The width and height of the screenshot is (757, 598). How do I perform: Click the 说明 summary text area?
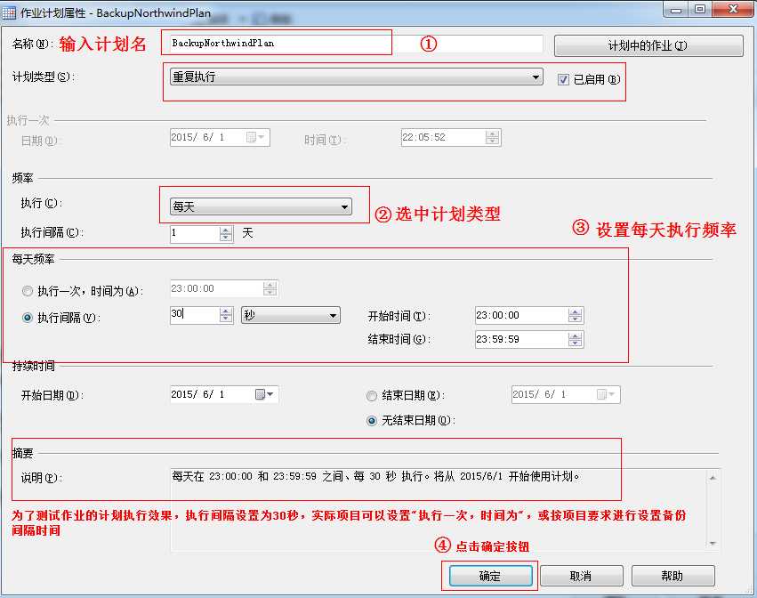(439, 510)
